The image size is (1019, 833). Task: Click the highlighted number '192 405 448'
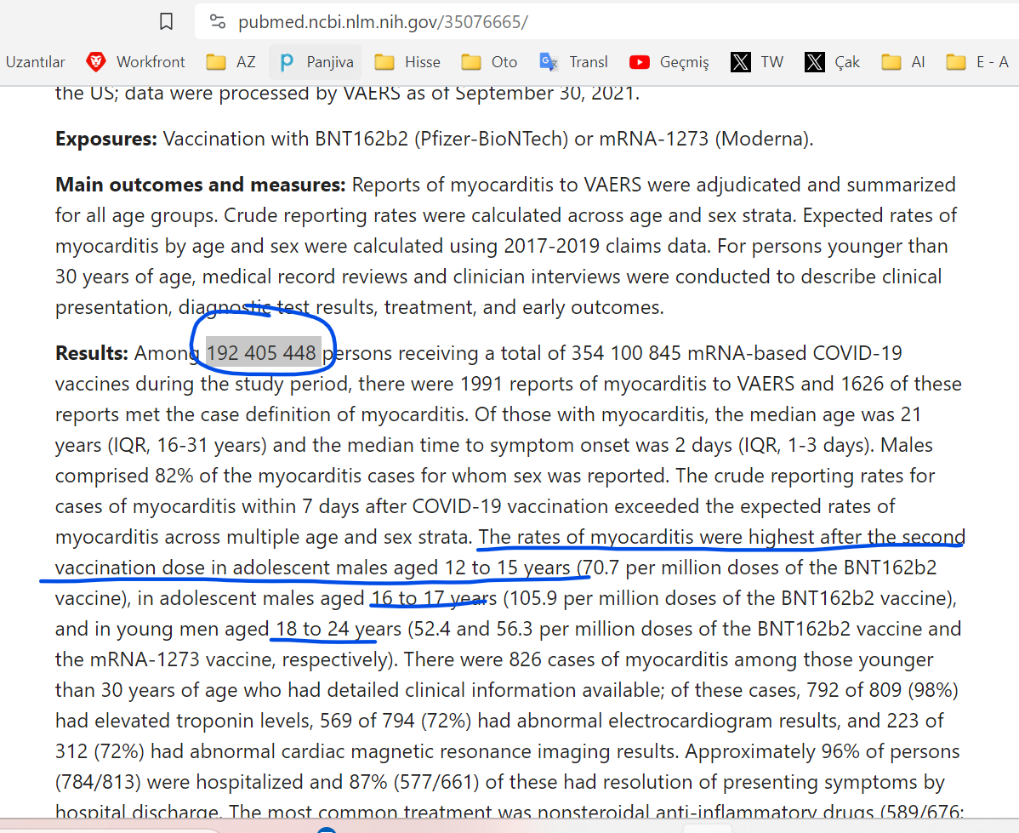coord(261,353)
